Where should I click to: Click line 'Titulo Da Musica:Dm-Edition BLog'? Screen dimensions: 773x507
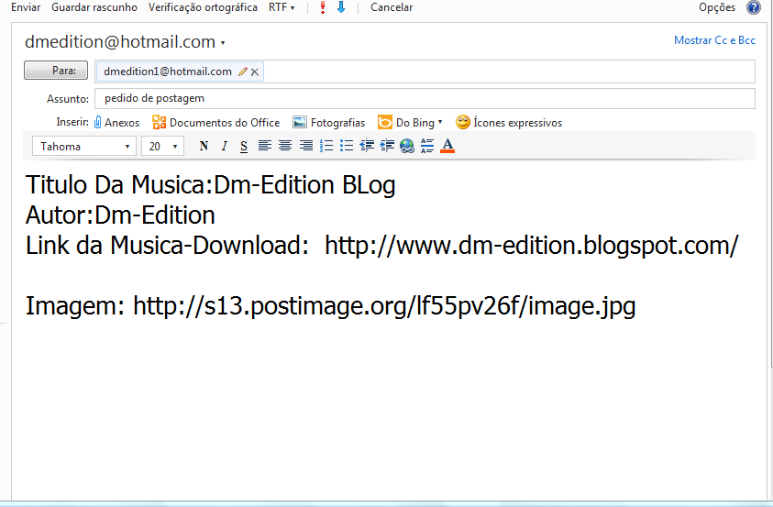(x=211, y=186)
